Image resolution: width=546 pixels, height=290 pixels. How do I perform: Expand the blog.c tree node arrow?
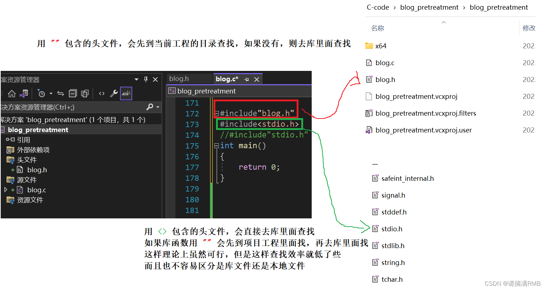[x=6, y=190]
